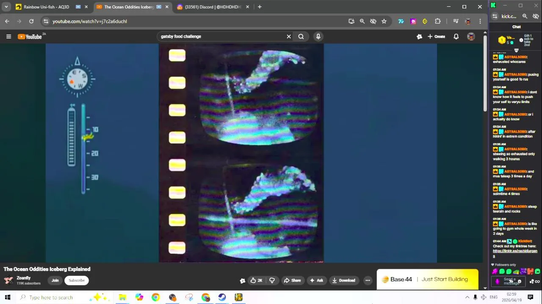Screen dimensions: 542x304
Task: Toggle the crossed-out eye icon in address bar
Action: [373, 21]
